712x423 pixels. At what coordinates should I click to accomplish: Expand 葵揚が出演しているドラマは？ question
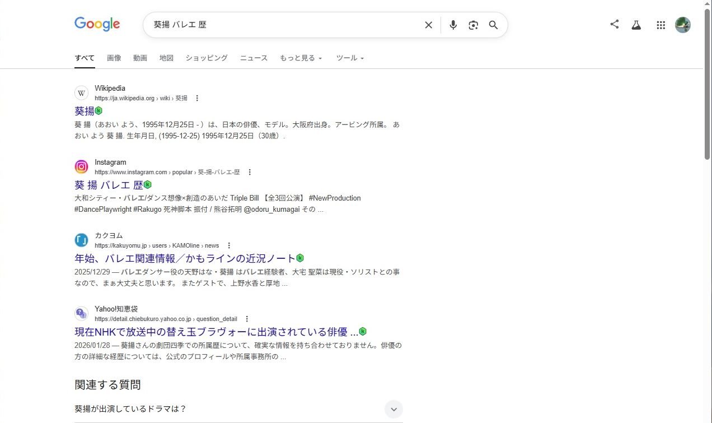(394, 409)
